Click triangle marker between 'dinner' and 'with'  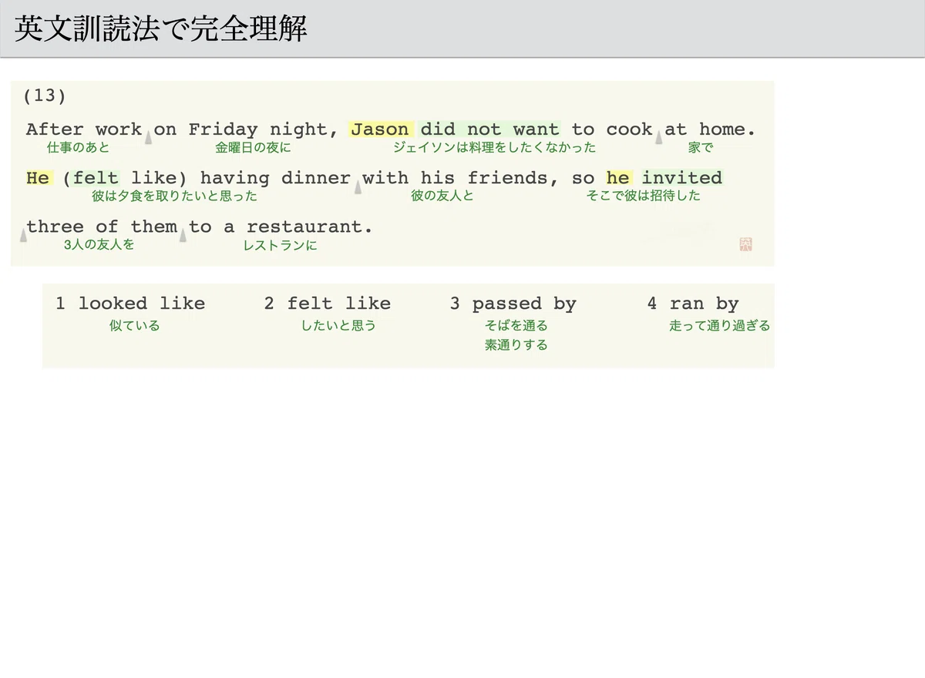358,186
